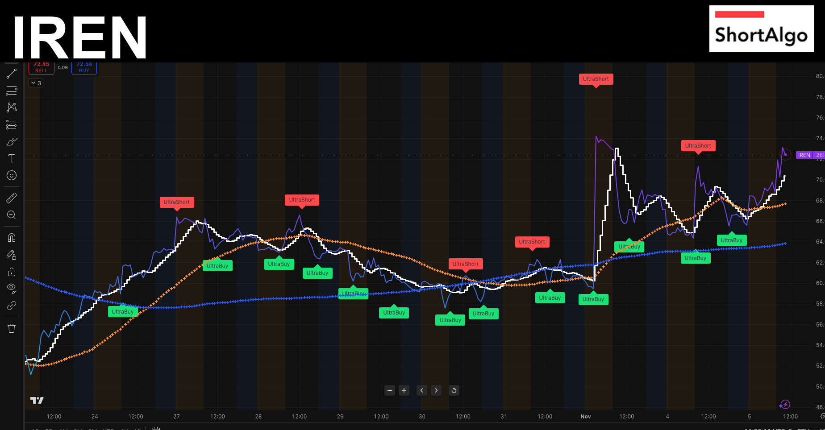This screenshot has width=825, height=430.
Task: Select the Text annotation tool
Action: [x=12, y=158]
